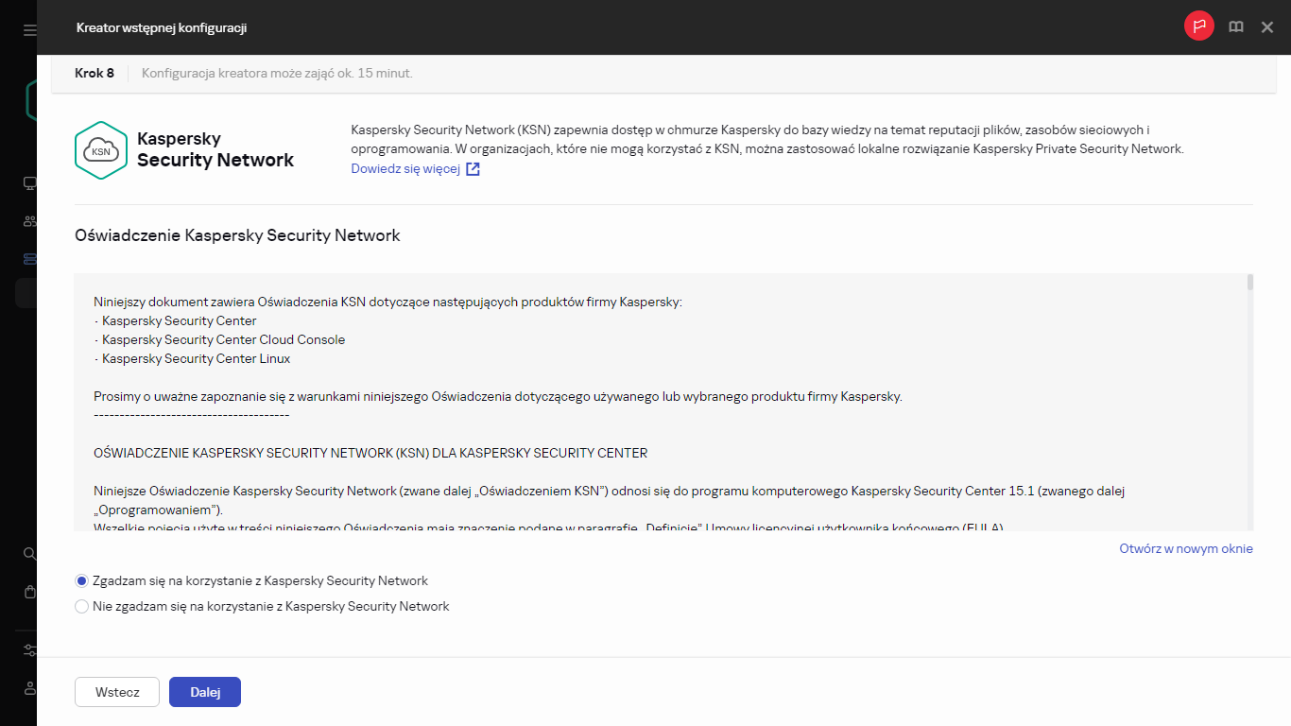
Task: Click the 'Krok 8' step label
Action: pyautogui.click(x=95, y=73)
